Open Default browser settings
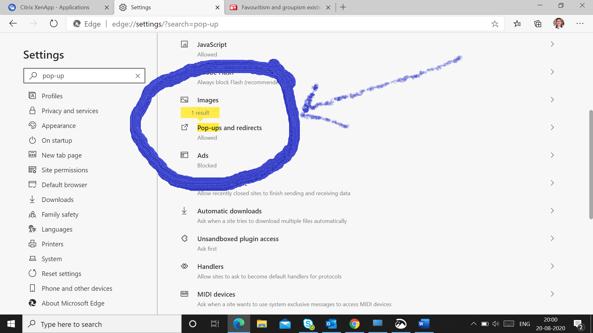 [64, 185]
